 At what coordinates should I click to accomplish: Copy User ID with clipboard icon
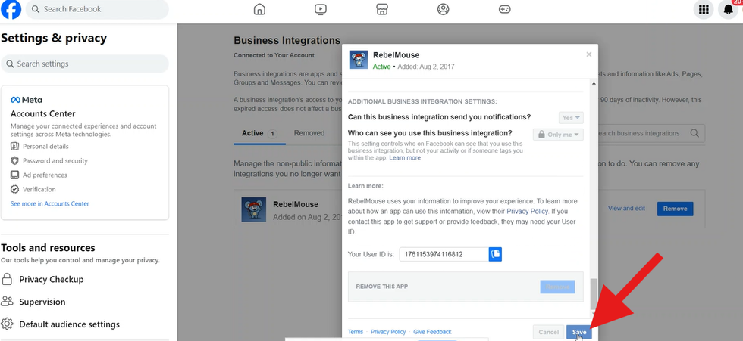point(495,255)
